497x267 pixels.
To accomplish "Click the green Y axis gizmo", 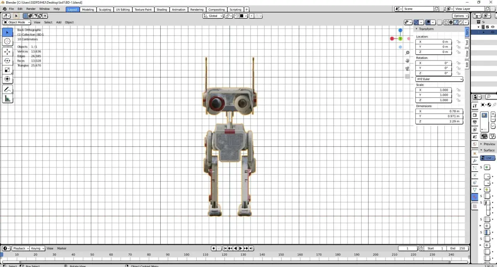I will (x=400, y=39).
